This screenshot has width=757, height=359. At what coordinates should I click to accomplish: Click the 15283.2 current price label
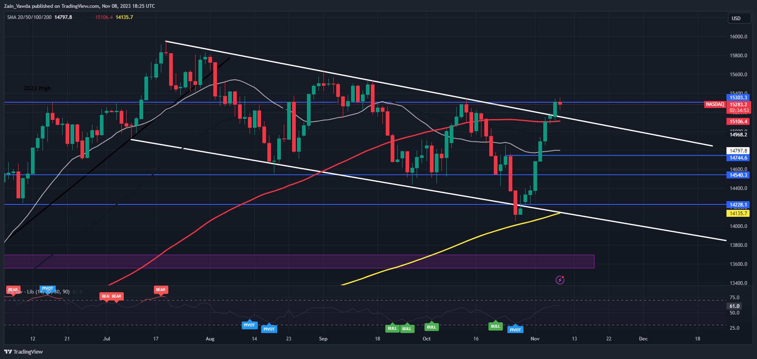click(738, 105)
